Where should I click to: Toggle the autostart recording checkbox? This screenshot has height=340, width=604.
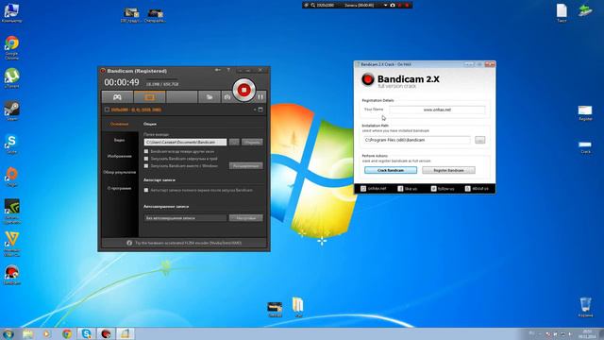146,190
